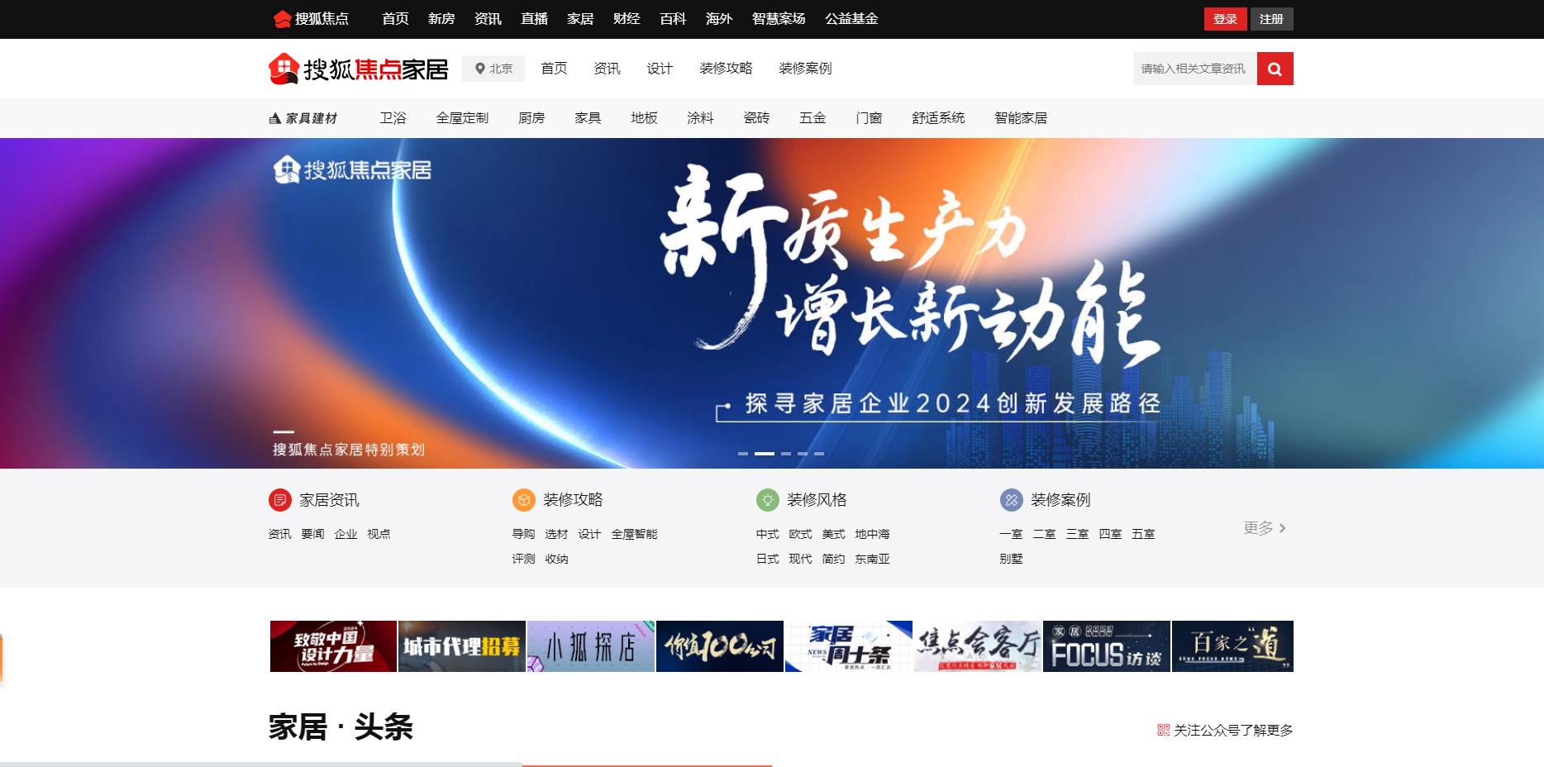The width and height of the screenshot is (1544, 767).
Task: Click the article search input field
Action: coord(1195,69)
